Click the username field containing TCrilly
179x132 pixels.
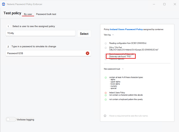coord(41,34)
